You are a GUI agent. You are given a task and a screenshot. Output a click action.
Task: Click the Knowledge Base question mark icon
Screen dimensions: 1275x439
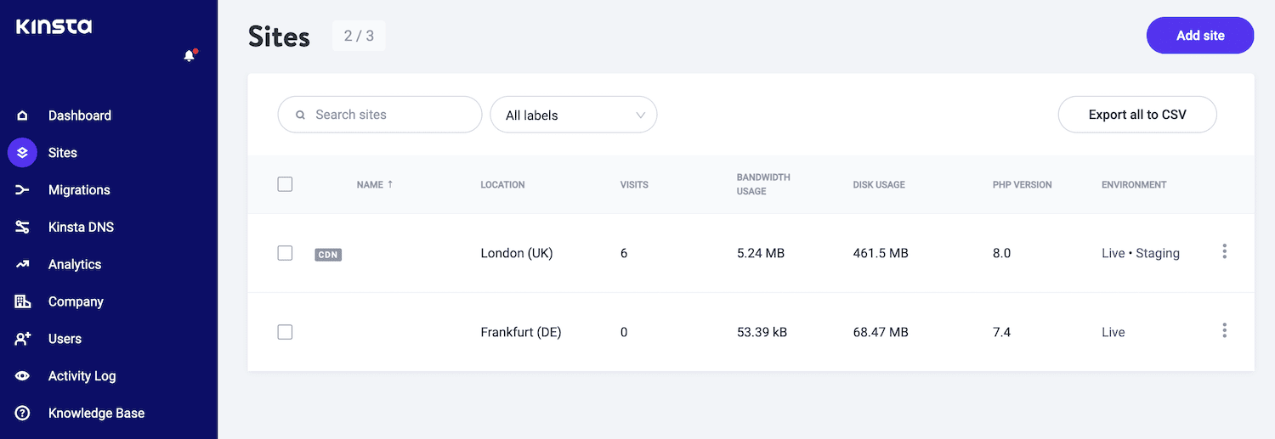coord(23,414)
